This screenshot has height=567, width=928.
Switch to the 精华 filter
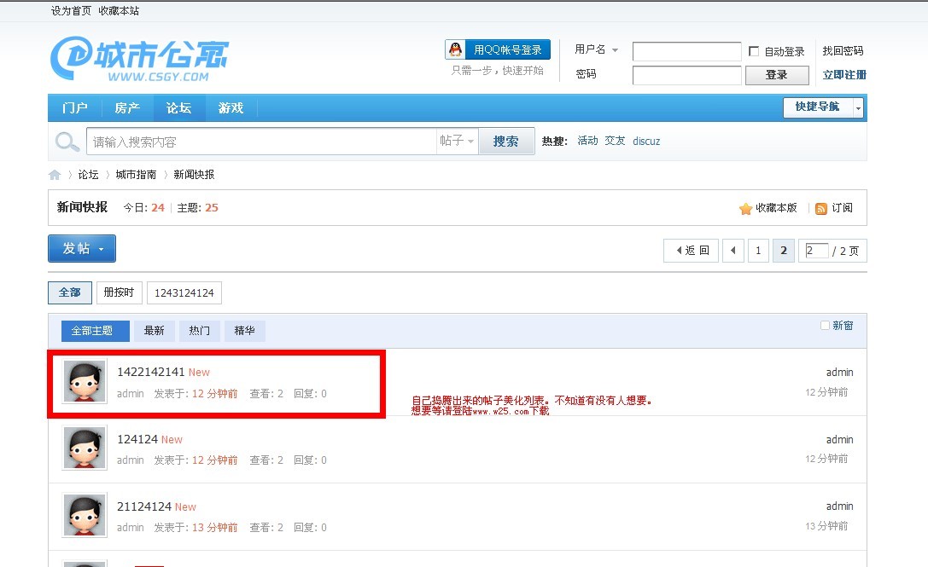pos(244,331)
